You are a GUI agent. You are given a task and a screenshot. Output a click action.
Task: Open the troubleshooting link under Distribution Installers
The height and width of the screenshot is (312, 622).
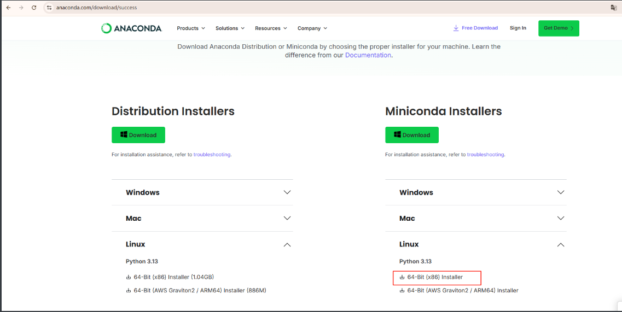pos(212,155)
